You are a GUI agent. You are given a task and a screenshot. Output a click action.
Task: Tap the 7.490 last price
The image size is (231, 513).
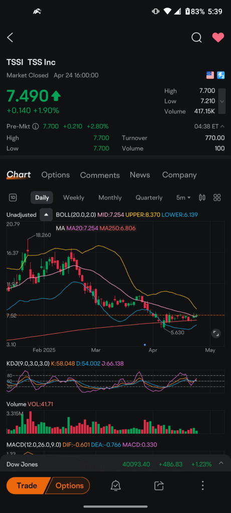(x=28, y=96)
